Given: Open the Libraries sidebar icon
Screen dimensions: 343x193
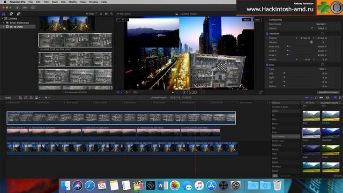Looking at the screenshot, I should [x=4, y=14].
